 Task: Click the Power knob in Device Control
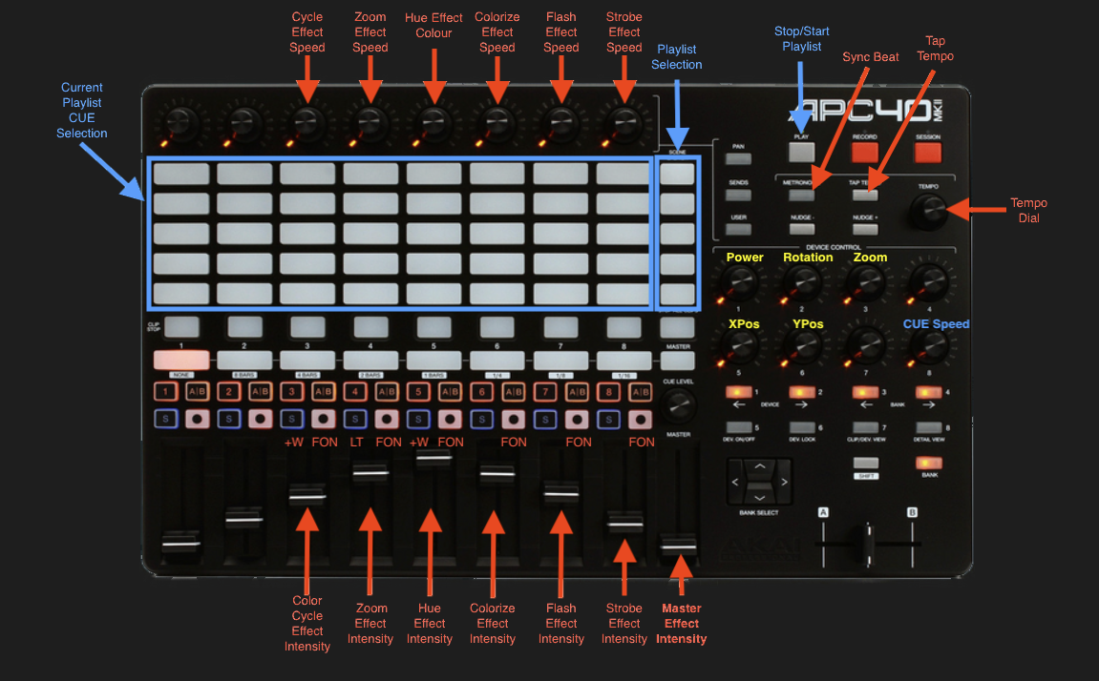(739, 282)
